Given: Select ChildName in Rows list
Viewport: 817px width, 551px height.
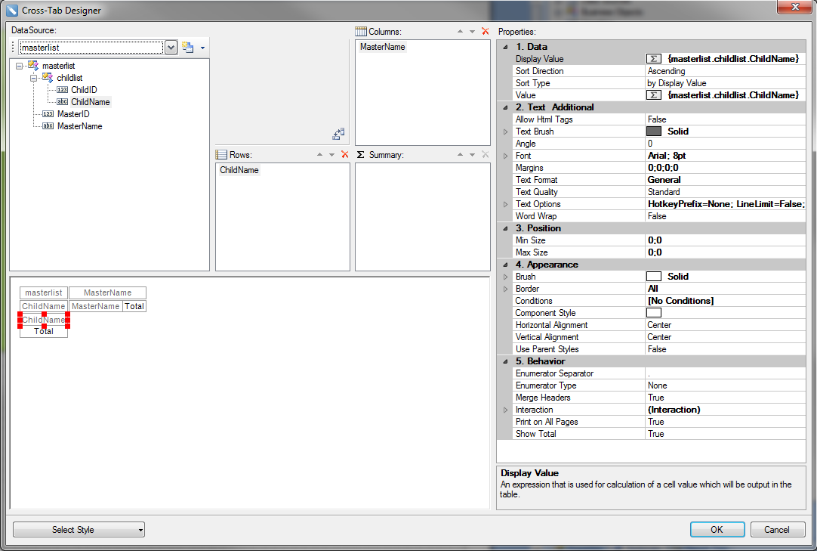Looking at the screenshot, I should [x=239, y=169].
